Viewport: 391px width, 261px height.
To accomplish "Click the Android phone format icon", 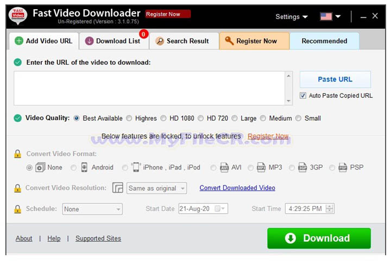I will click(84, 167).
